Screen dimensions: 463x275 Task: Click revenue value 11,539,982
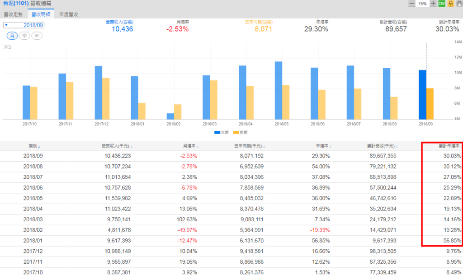point(118,198)
